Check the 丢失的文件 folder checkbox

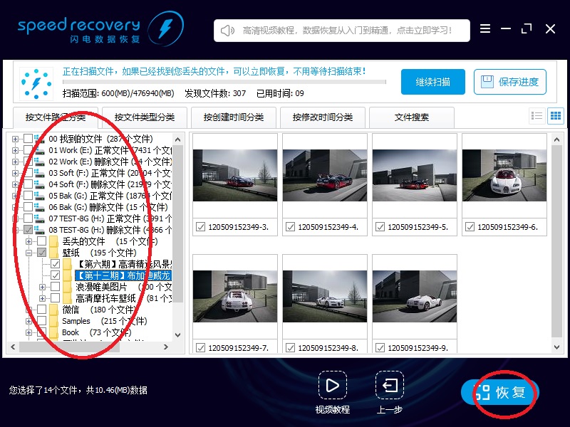(42, 241)
